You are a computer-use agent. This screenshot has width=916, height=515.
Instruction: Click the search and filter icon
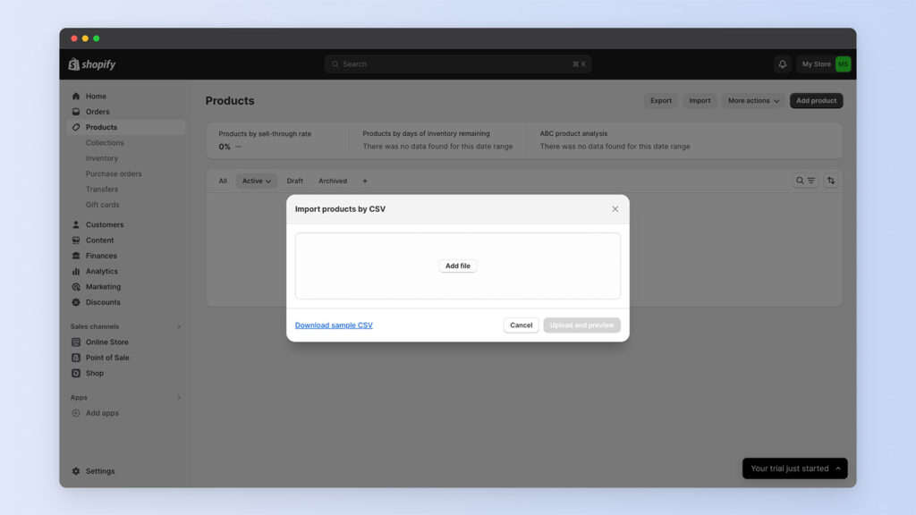click(x=805, y=181)
